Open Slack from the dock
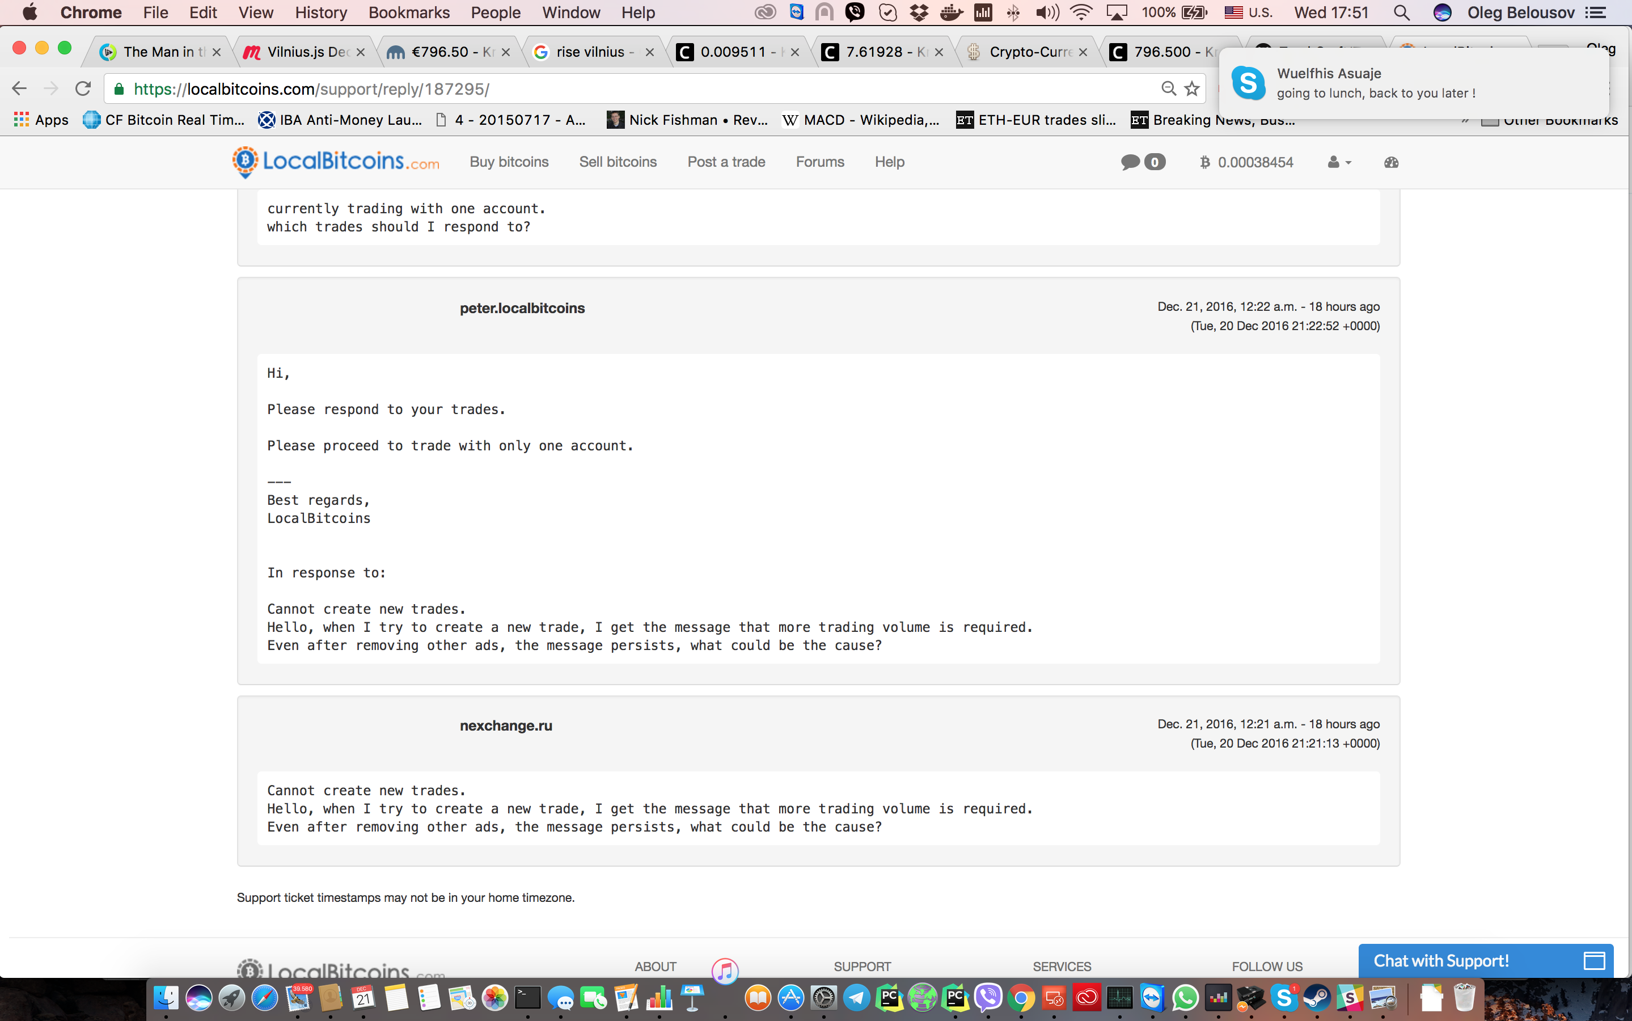 click(1349, 997)
